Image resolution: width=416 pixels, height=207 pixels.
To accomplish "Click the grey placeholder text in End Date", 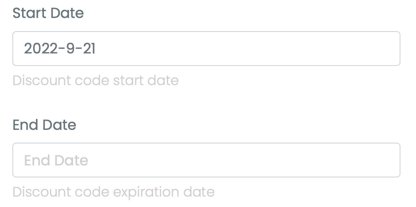I will (x=56, y=161).
